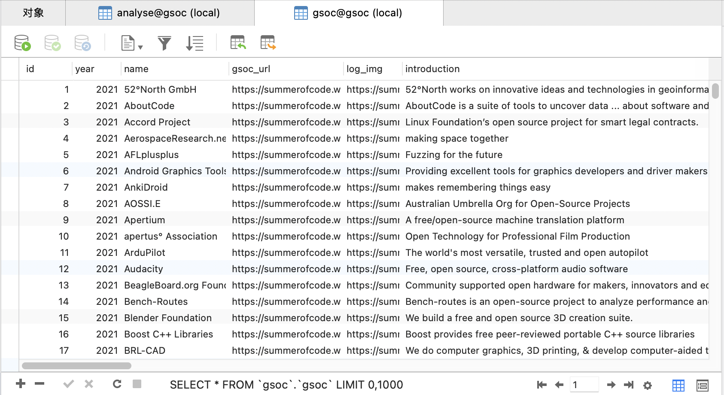Click the page number input field

584,385
